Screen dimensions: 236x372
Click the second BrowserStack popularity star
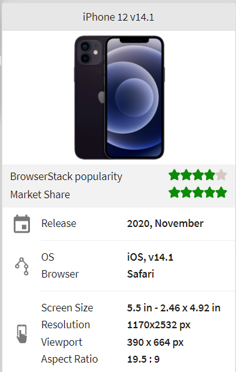pos(186,175)
